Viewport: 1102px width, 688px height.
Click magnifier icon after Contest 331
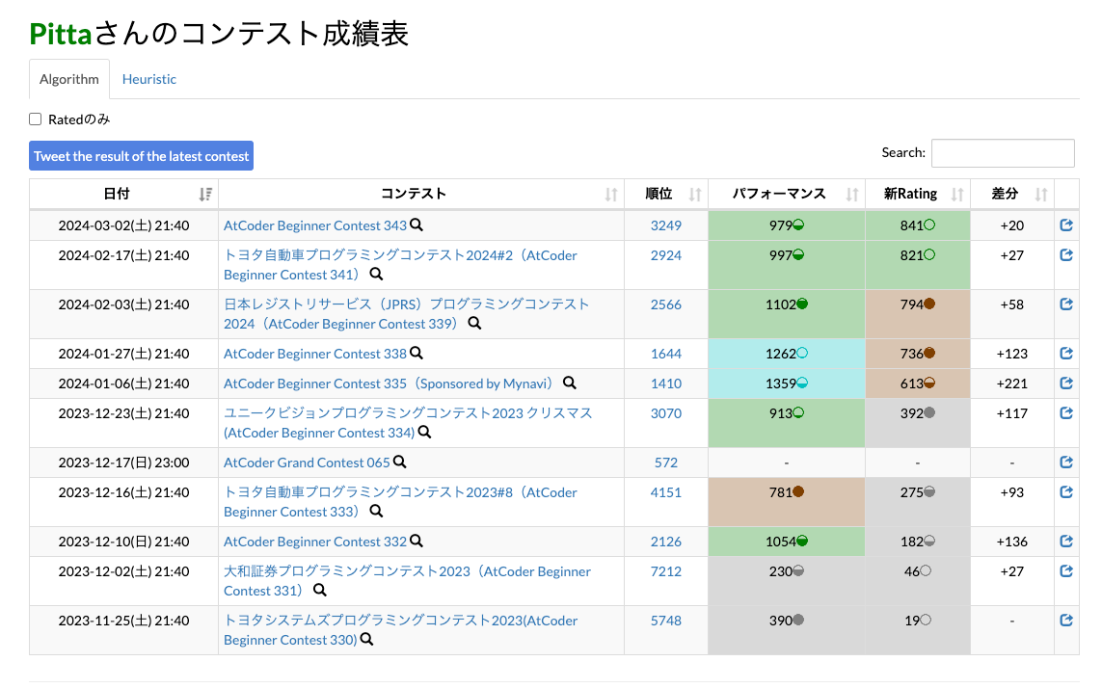point(320,591)
